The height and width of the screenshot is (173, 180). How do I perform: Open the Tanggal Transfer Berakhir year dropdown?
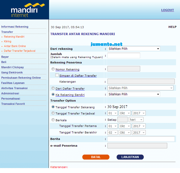click(139, 133)
